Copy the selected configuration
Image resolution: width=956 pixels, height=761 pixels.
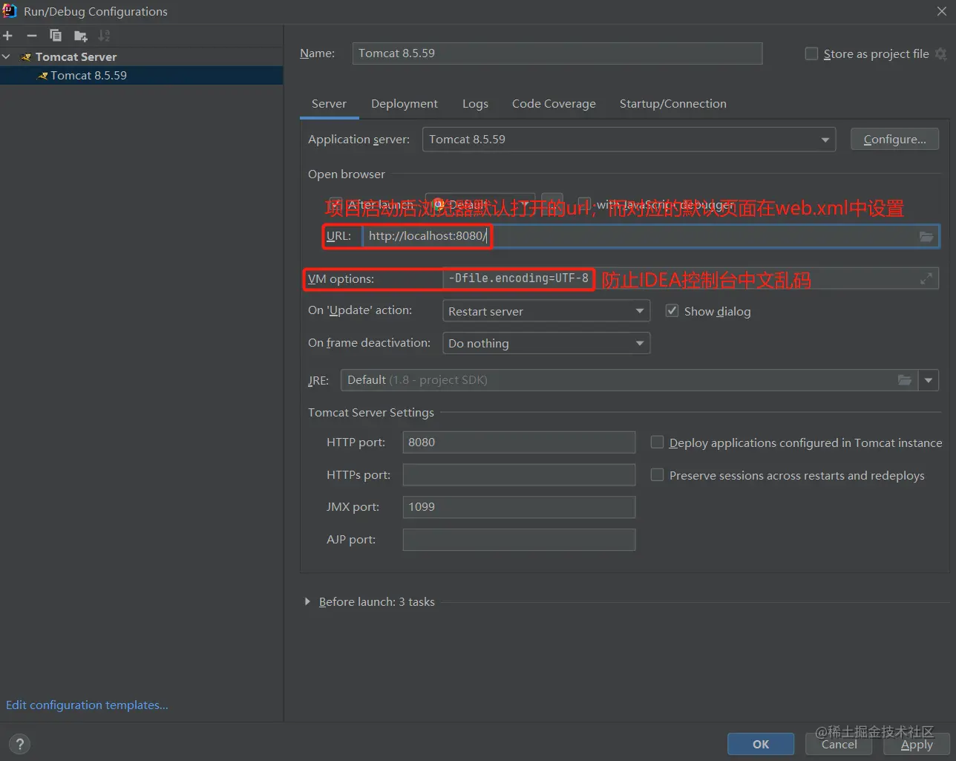56,36
